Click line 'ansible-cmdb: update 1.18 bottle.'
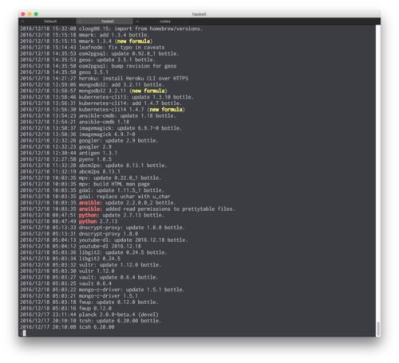This screenshot has height=363, width=399. click(x=127, y=116)
